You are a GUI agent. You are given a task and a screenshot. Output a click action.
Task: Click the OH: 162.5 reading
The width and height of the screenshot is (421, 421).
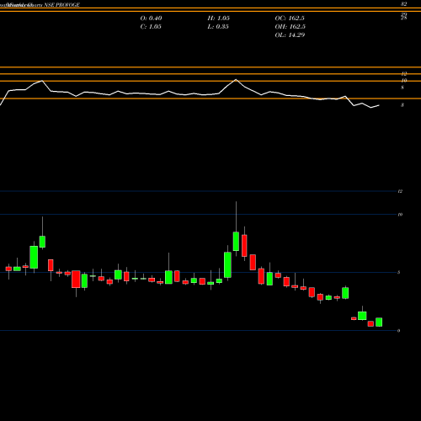pyautogui.click(x=290, y=26)
